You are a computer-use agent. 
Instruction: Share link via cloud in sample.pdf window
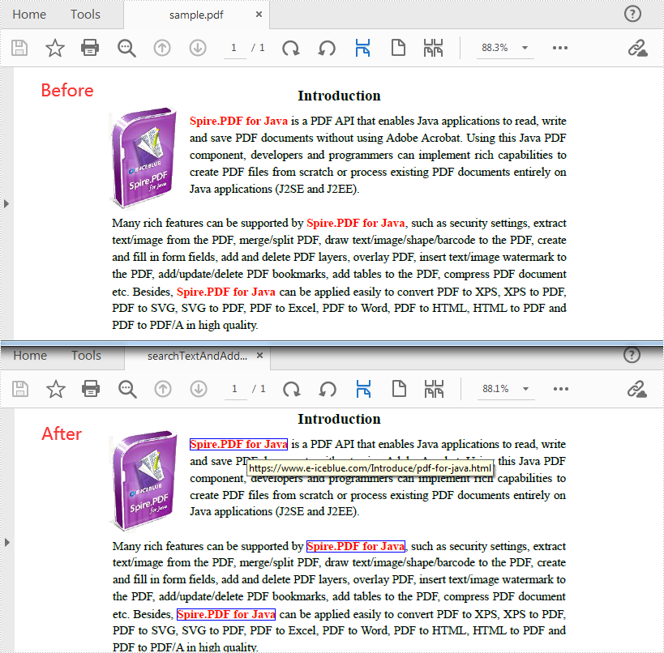pos(638,49)
